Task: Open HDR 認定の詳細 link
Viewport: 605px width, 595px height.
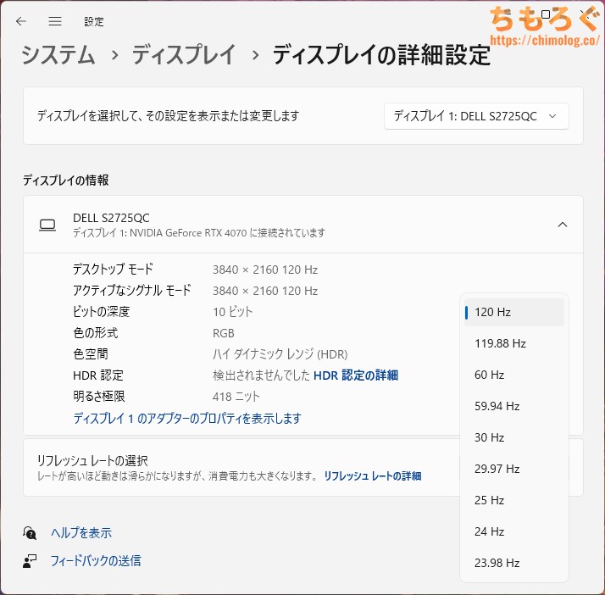Action: point(356,375)
